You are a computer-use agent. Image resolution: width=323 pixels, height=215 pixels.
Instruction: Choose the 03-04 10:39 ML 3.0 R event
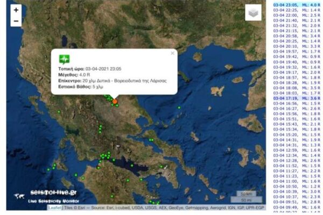click(297, 191)
